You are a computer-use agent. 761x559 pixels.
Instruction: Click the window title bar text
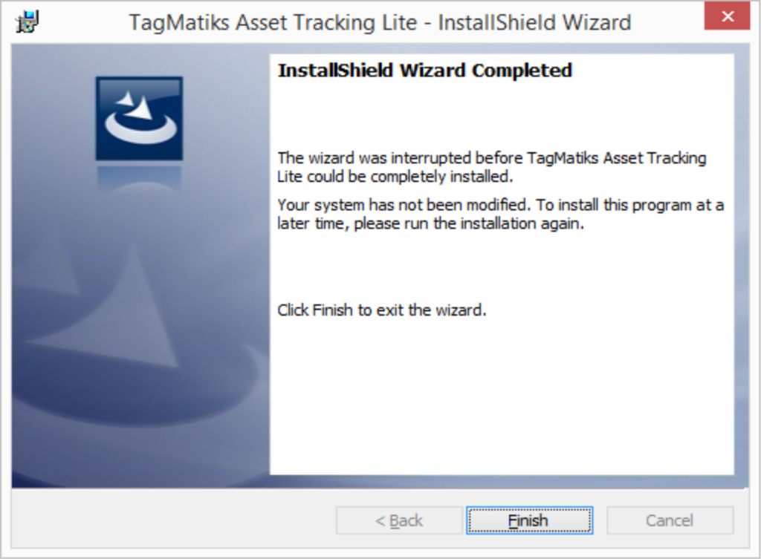pyautogui.click(x=380, y=22)
